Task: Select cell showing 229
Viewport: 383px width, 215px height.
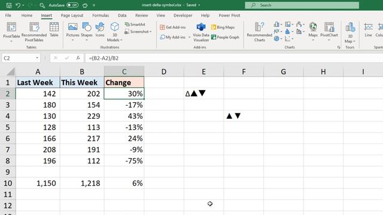Action: coord(82,116)
